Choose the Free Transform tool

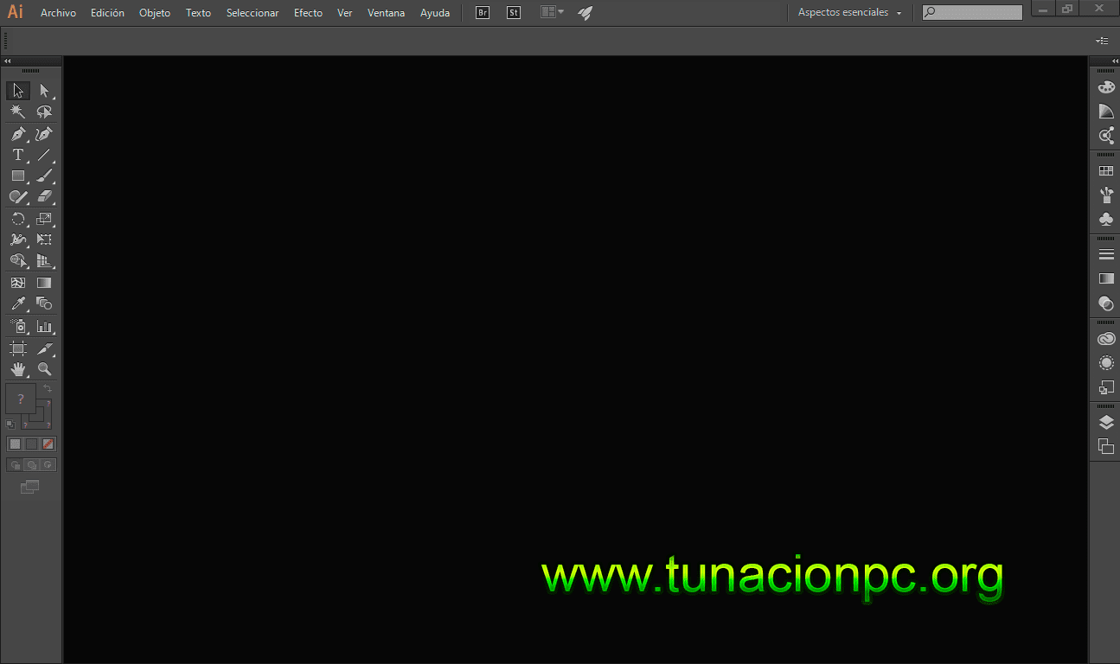(44, 239)
